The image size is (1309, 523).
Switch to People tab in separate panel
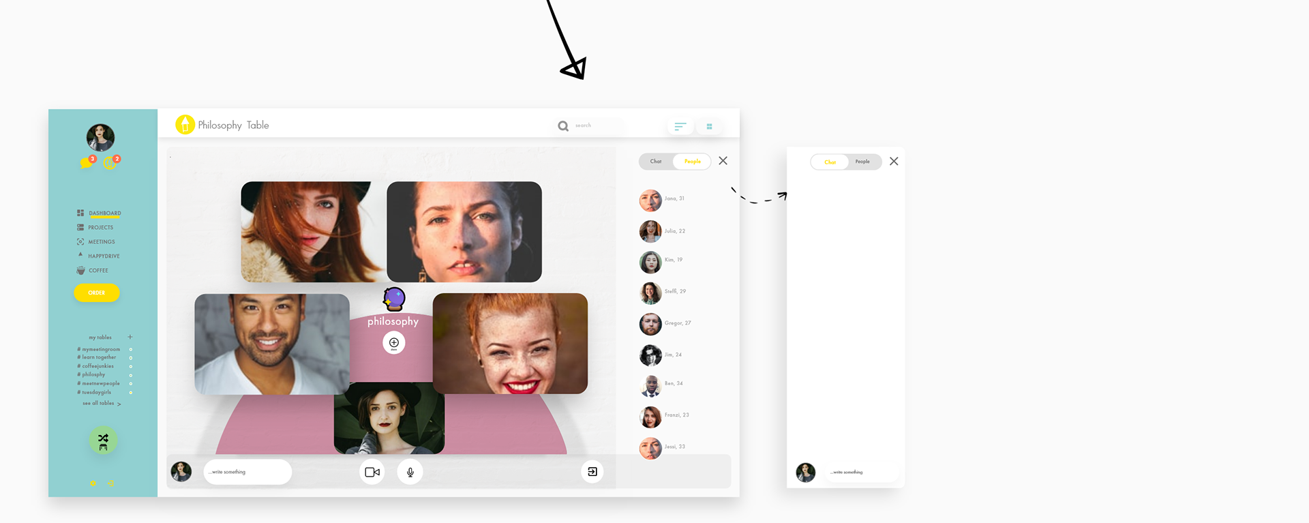coord(863,162)
